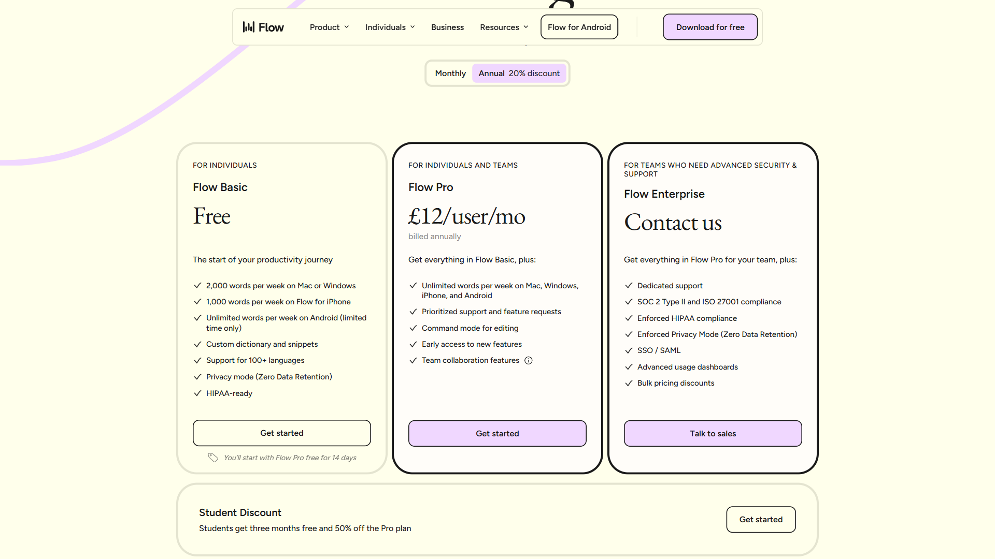This screenshot has height=559, width=995.
Task: Click the checkmark beside Custom dictionary and snippets
Action: tap(197, 344)
